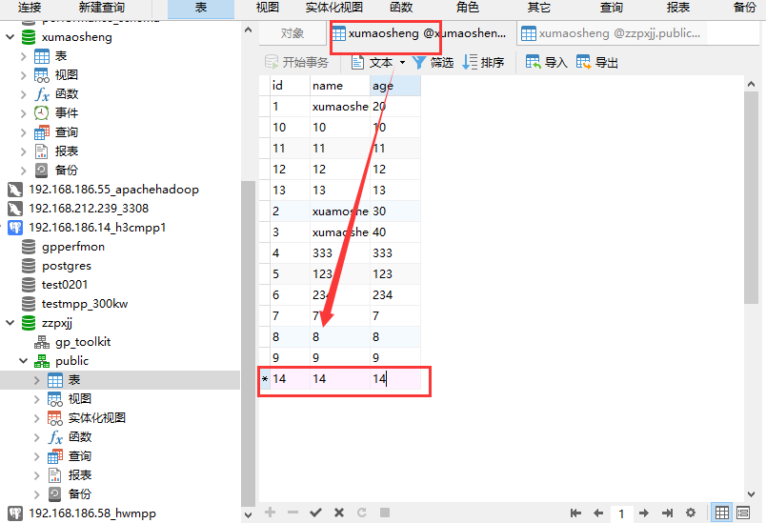The height and width of the screenshot is (523, 766).
Task: Go to the last page of records
Action: [668, 513]
